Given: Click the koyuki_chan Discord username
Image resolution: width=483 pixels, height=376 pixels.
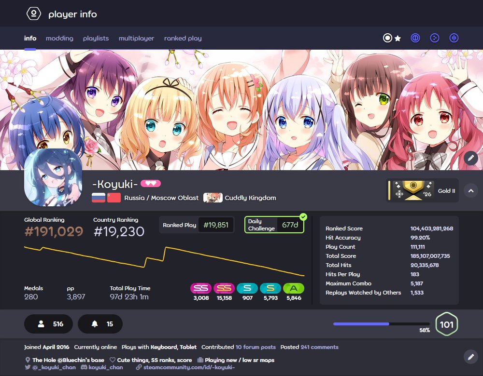Looking at the screenshot, I should point(106,367).
